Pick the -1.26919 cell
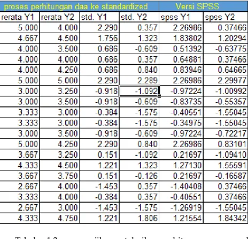 pyautogui.click(x=181, y=207)
